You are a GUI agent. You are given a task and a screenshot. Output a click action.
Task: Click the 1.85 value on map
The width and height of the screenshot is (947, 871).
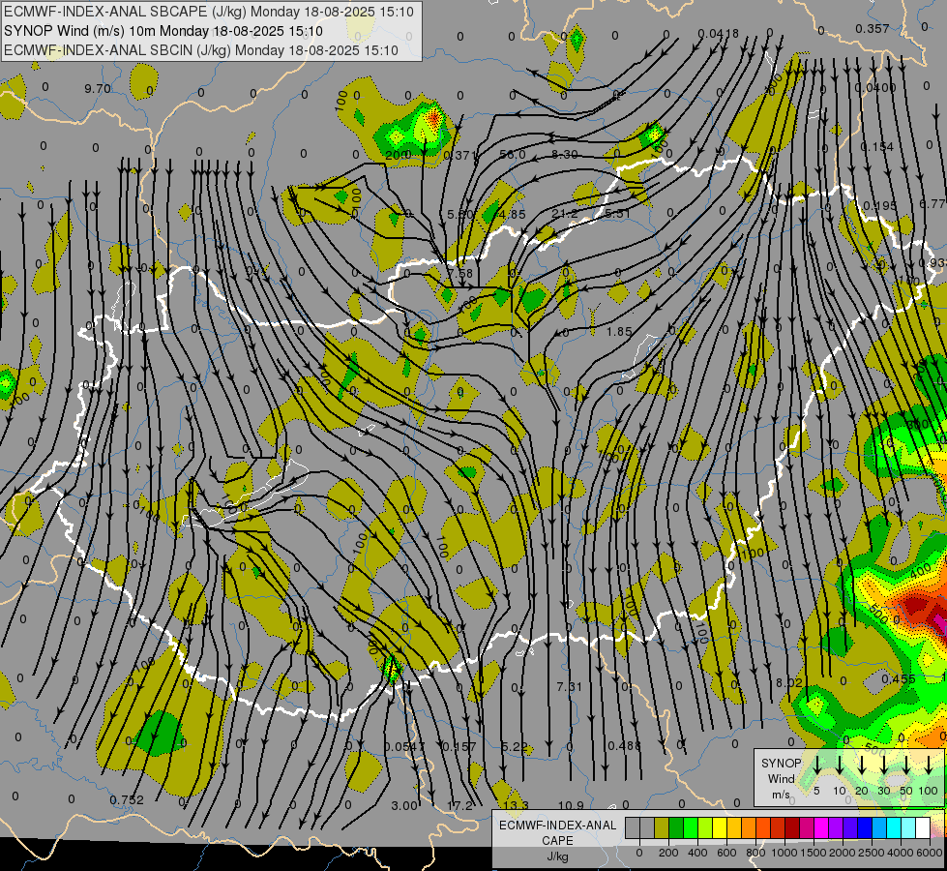(619, 331)
